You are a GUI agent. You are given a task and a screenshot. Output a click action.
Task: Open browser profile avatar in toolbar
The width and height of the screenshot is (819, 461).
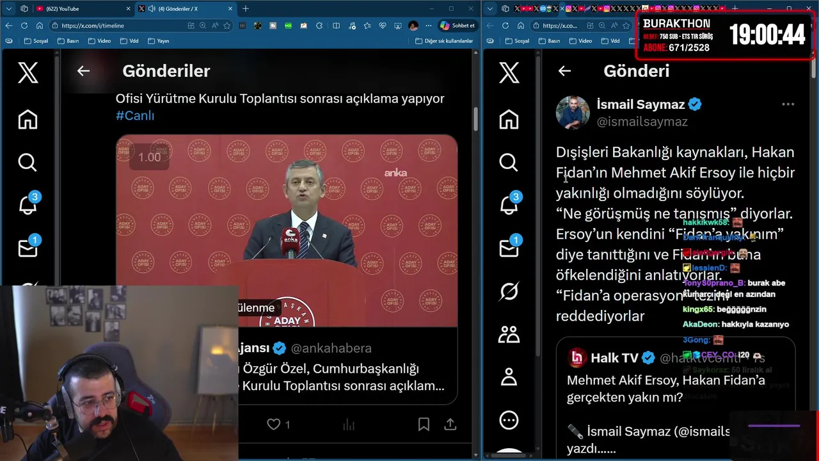tap(413, 26)
